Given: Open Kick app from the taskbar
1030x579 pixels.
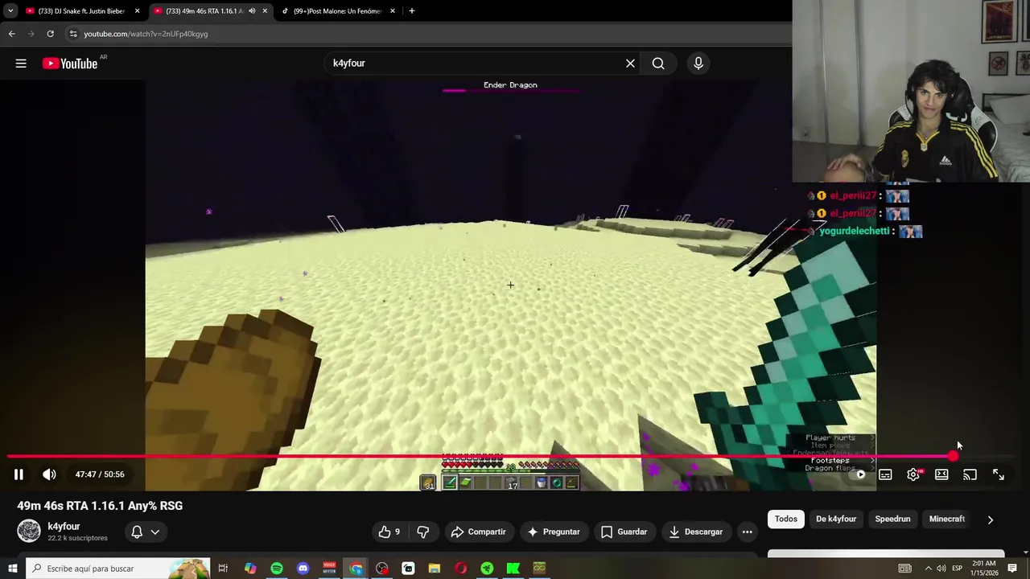Looking at the screenshot, I should point(513,569).
